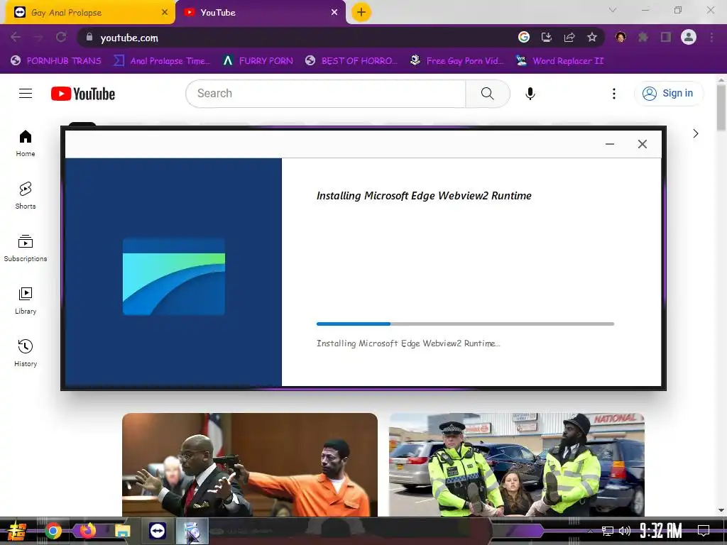
Task: Bookmark this page with star icon
Action: click(592, 37)
